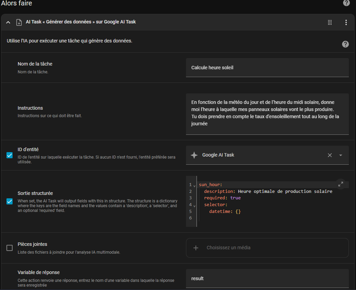
Task: Uncheck the ID d'entité checkbox
Action: click(10, 155)
